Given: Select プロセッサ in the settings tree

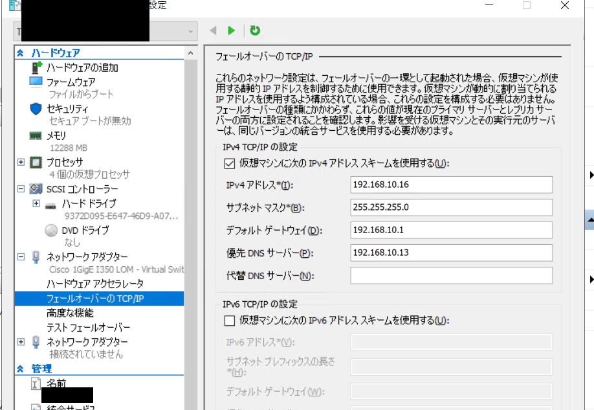Looking at the screenshot, I should [x=65, y=163].
